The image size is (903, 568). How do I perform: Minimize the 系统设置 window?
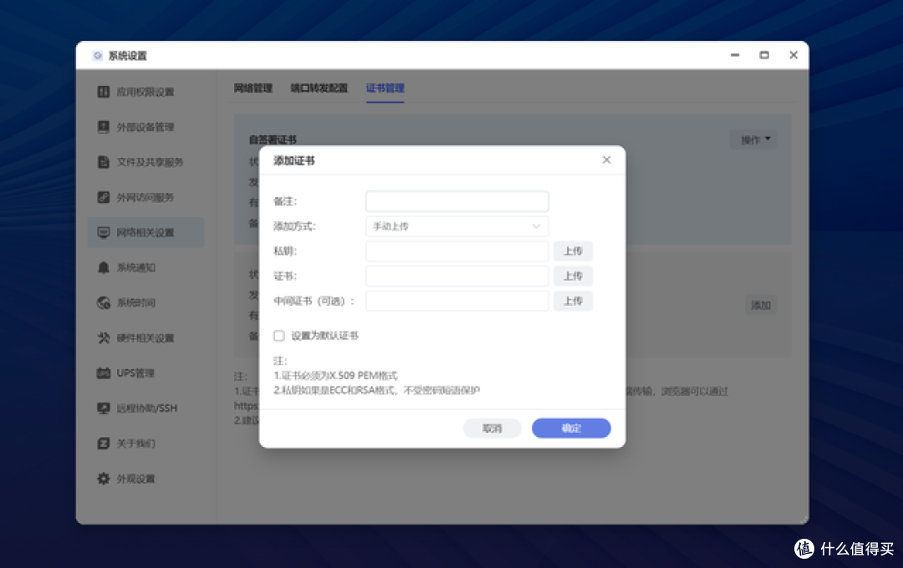click(x=735, y=55)
